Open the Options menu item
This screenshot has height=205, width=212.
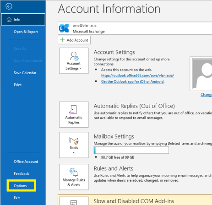tap(20, 186)
